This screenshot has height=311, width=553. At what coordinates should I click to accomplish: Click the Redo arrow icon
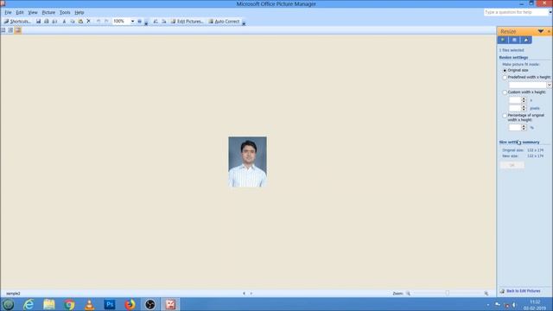pos(106,22)
